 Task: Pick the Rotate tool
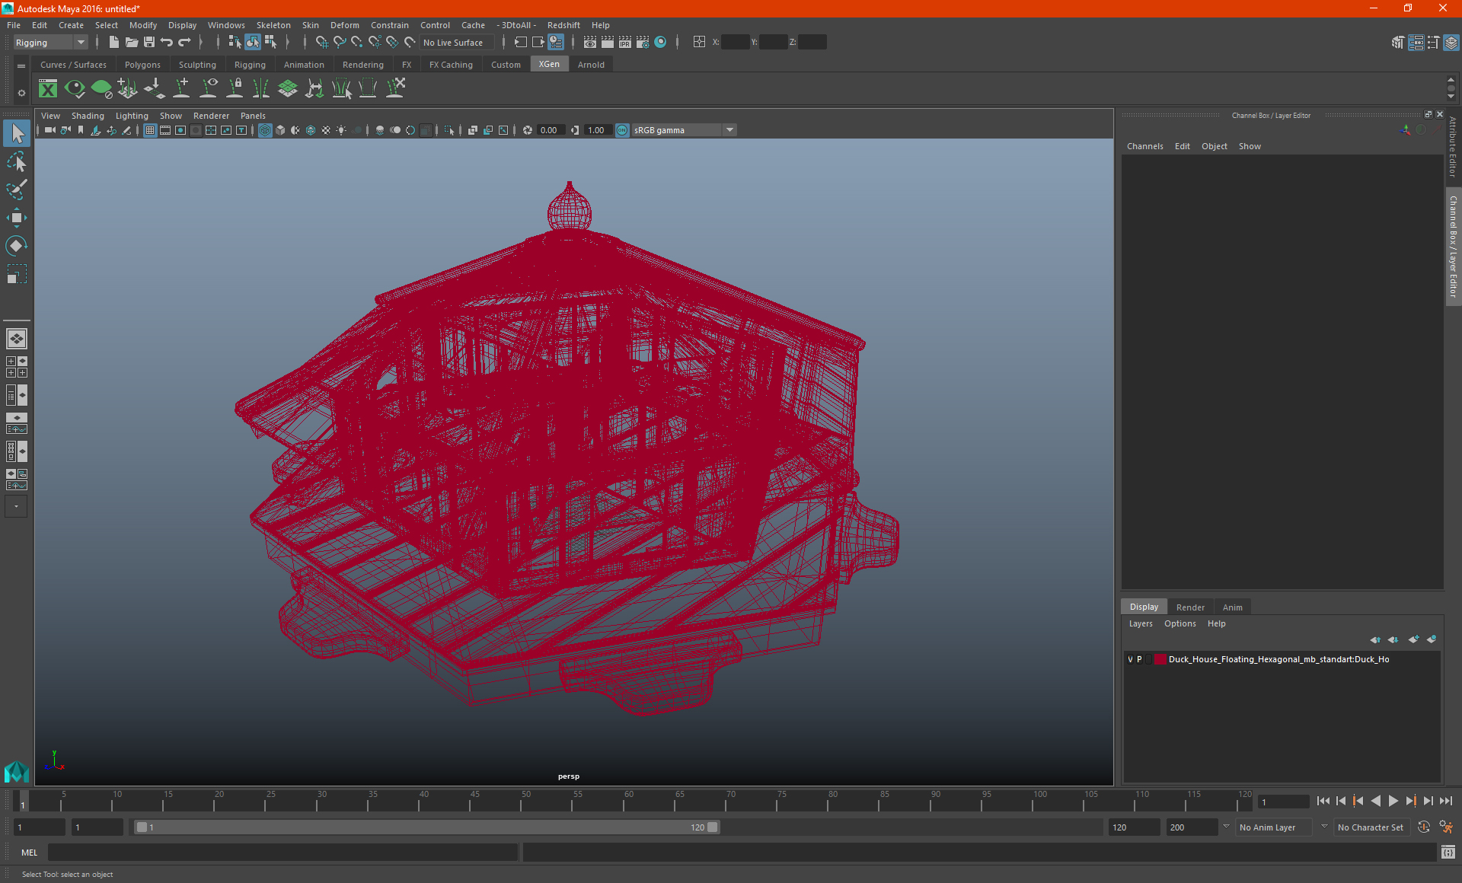coord(17,245)
